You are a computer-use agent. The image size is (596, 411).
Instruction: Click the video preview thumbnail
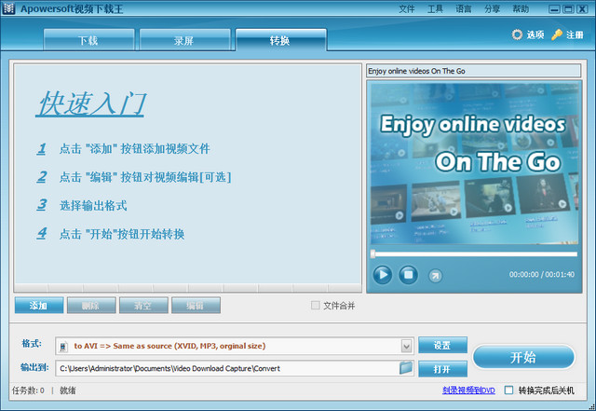(x=474, y=163)
